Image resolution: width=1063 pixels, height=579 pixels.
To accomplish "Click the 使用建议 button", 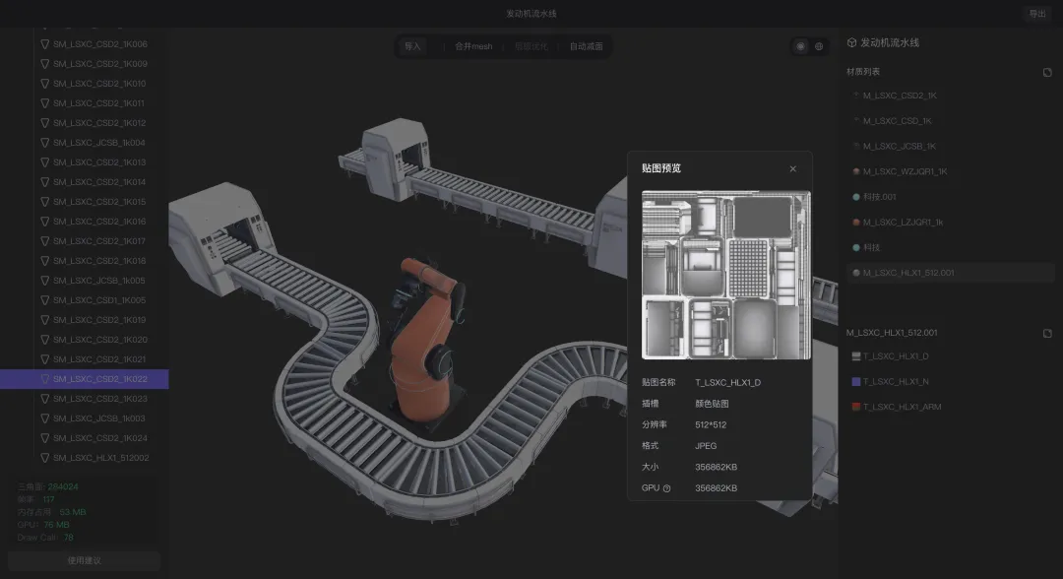I will pos(84,560).
